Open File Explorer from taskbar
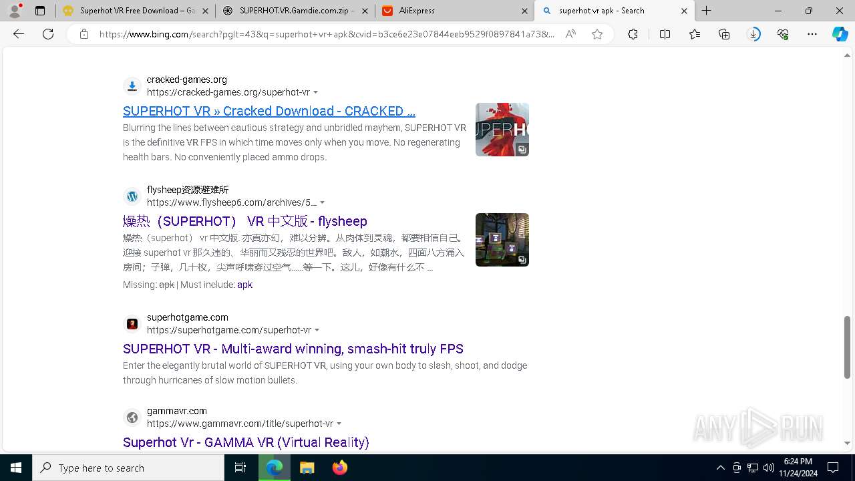 pyautogui.click(x=307, y=468)
